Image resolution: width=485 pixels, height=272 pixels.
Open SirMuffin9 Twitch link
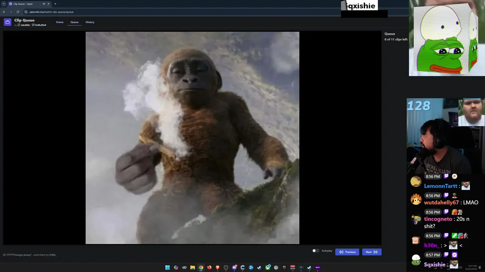coord(39,25)
